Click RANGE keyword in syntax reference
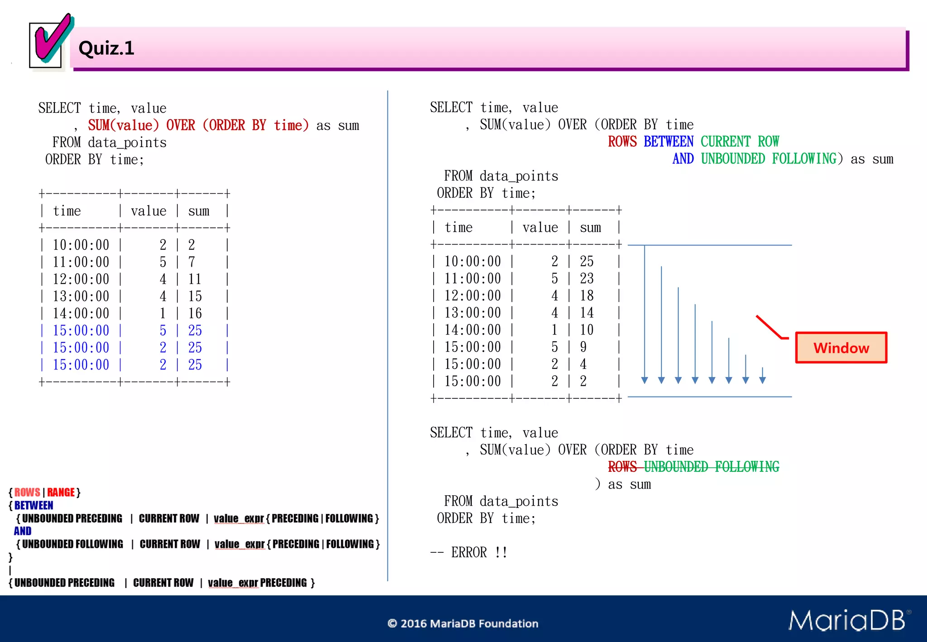Screen dimensions: 927x642 tap(61, 492)
